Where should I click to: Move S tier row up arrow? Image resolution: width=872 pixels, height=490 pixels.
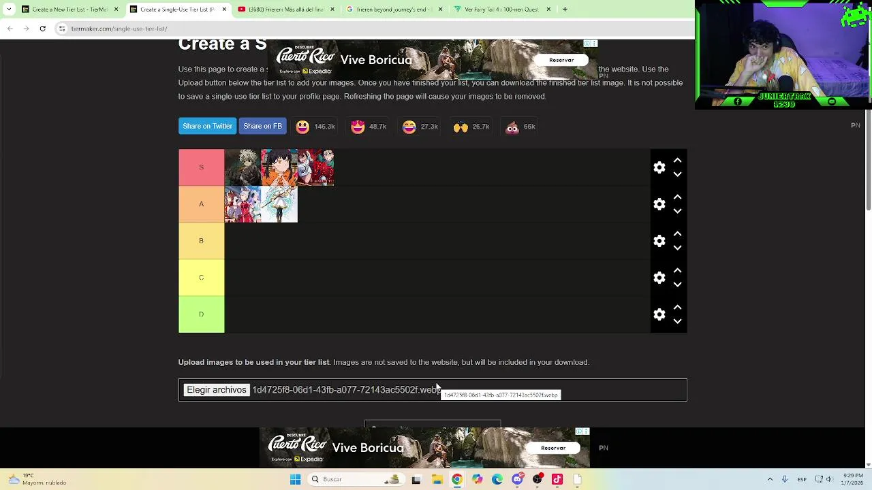677,161
